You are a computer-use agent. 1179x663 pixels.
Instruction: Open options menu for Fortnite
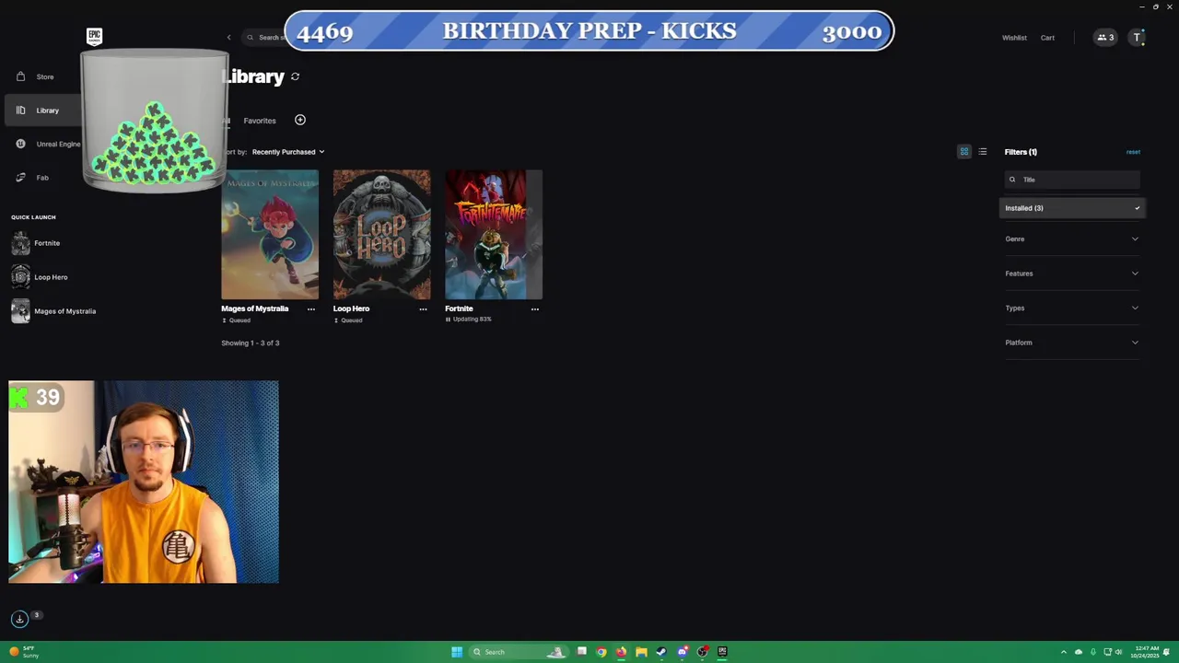(x=535, y=309)
